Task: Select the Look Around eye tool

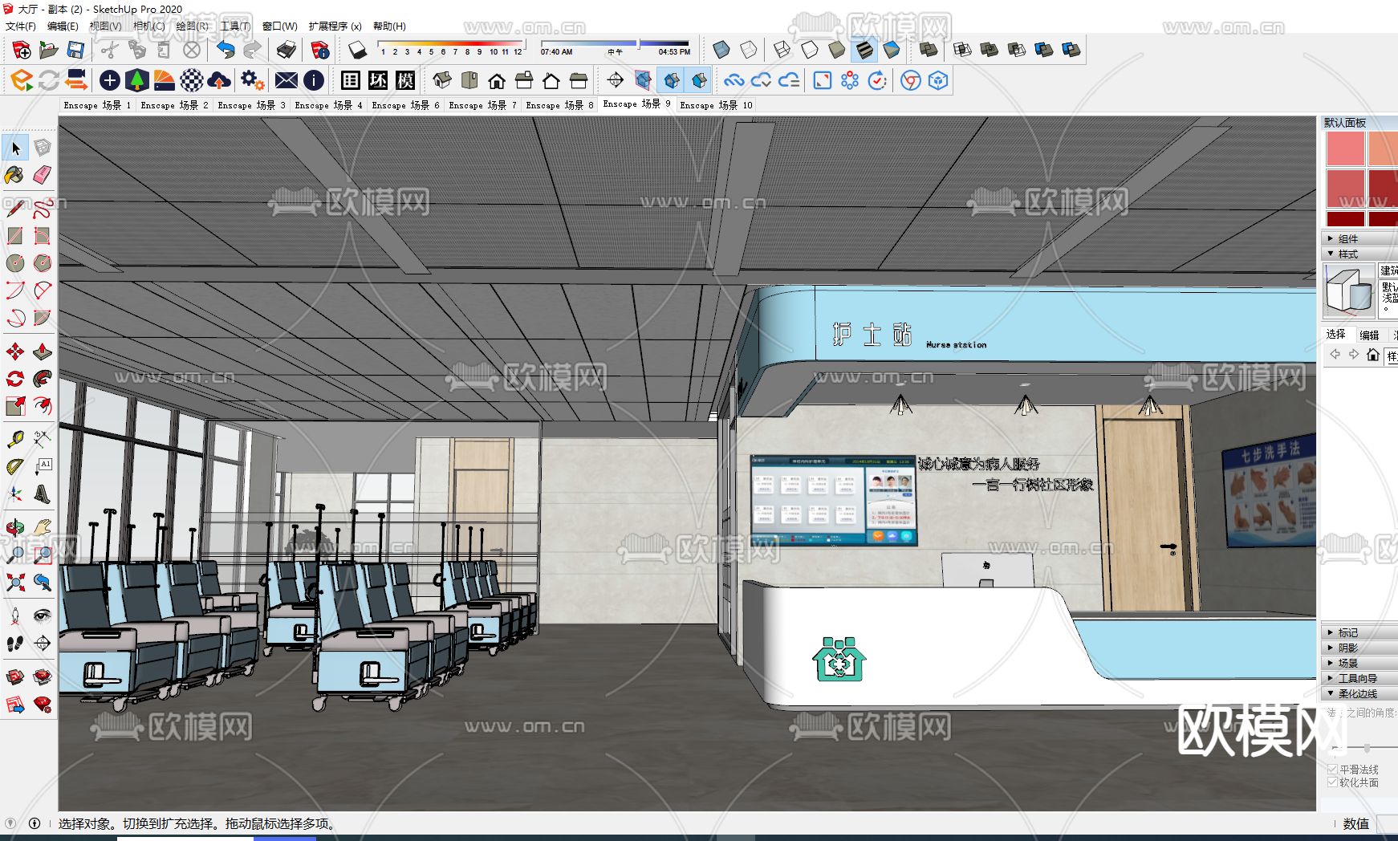Action: coord(43,616)
